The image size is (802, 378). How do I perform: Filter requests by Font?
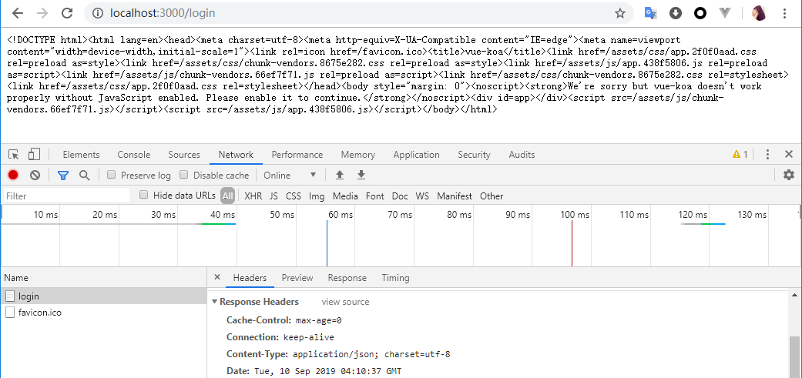375,196
